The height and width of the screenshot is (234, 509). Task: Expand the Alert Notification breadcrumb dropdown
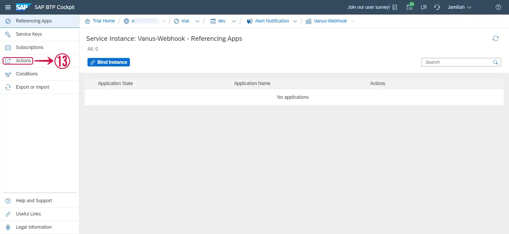tap(295, 21)
